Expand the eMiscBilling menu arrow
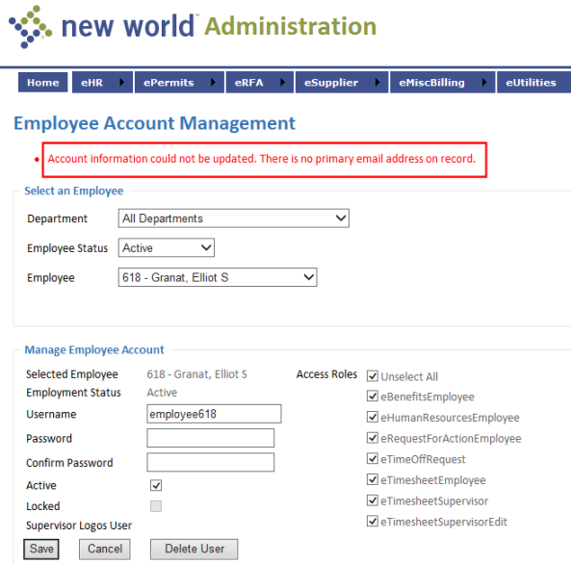 [x=484, y=82]
